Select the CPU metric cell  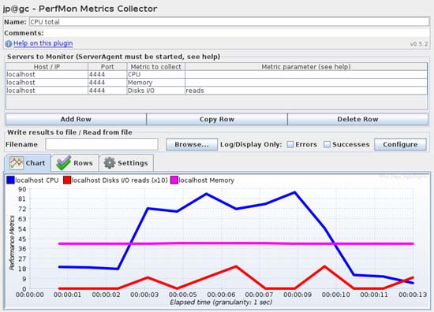(155, 75)
